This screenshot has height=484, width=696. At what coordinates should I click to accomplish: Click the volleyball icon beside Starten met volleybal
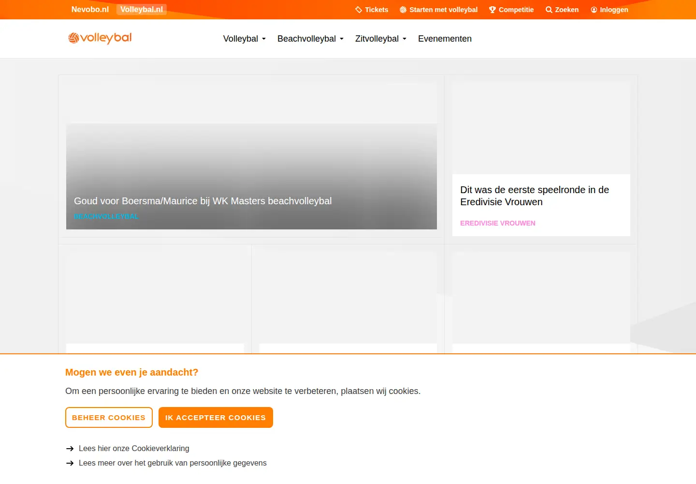coord(403,10)
